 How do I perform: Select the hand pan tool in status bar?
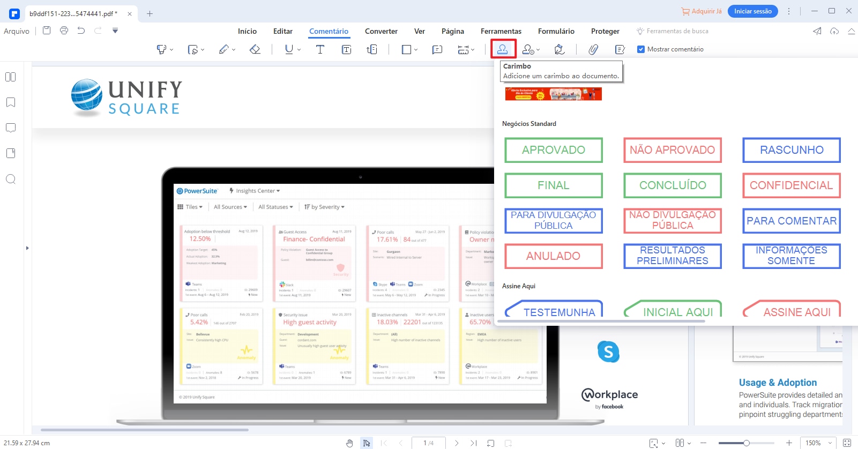349,443
